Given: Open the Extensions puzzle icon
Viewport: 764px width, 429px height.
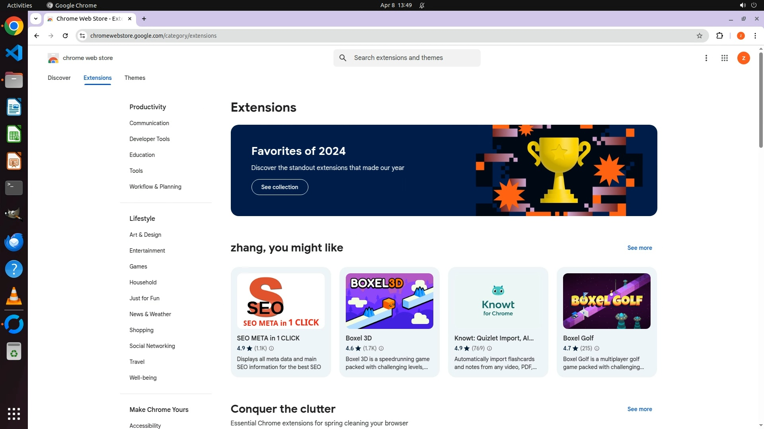Looking at the screenshot, I should [719, 36].
